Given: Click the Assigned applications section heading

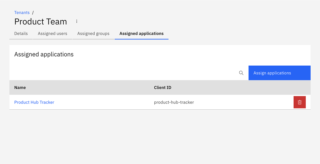Looking at the screenshot, I should pos(44,54).
